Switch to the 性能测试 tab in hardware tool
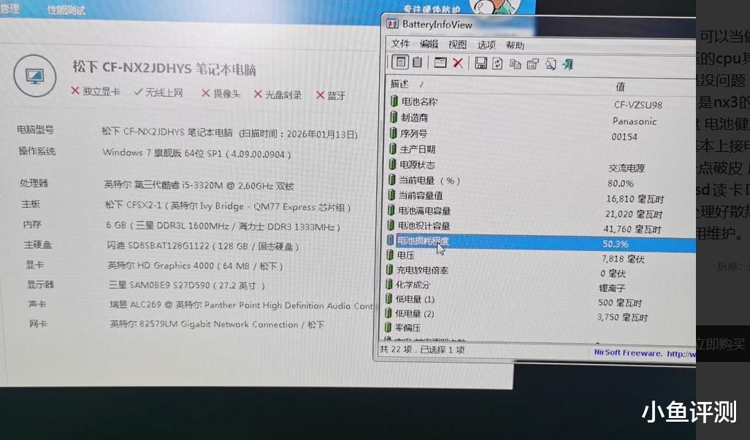Screen dimensions: 750x440 click(66, 10)
